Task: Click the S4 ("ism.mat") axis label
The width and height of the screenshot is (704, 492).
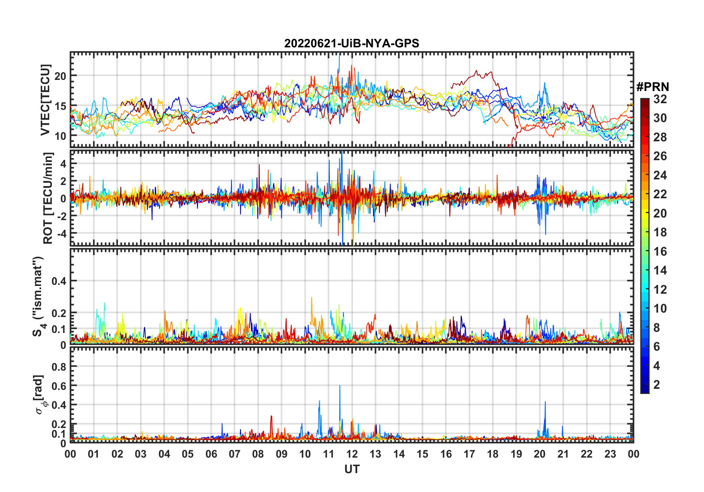Action: click(x=38, y=296)
